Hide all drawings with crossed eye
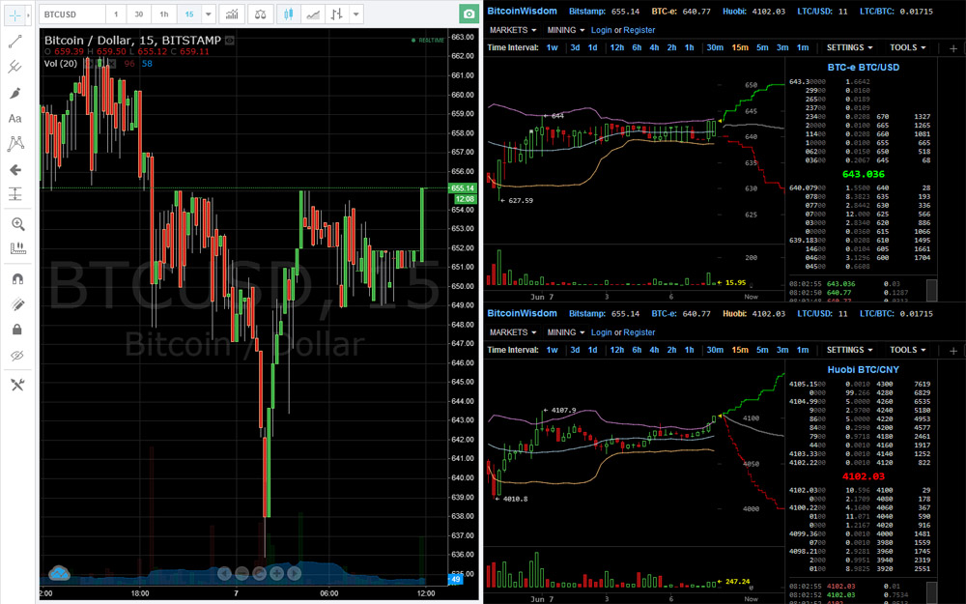 point(17,355)
